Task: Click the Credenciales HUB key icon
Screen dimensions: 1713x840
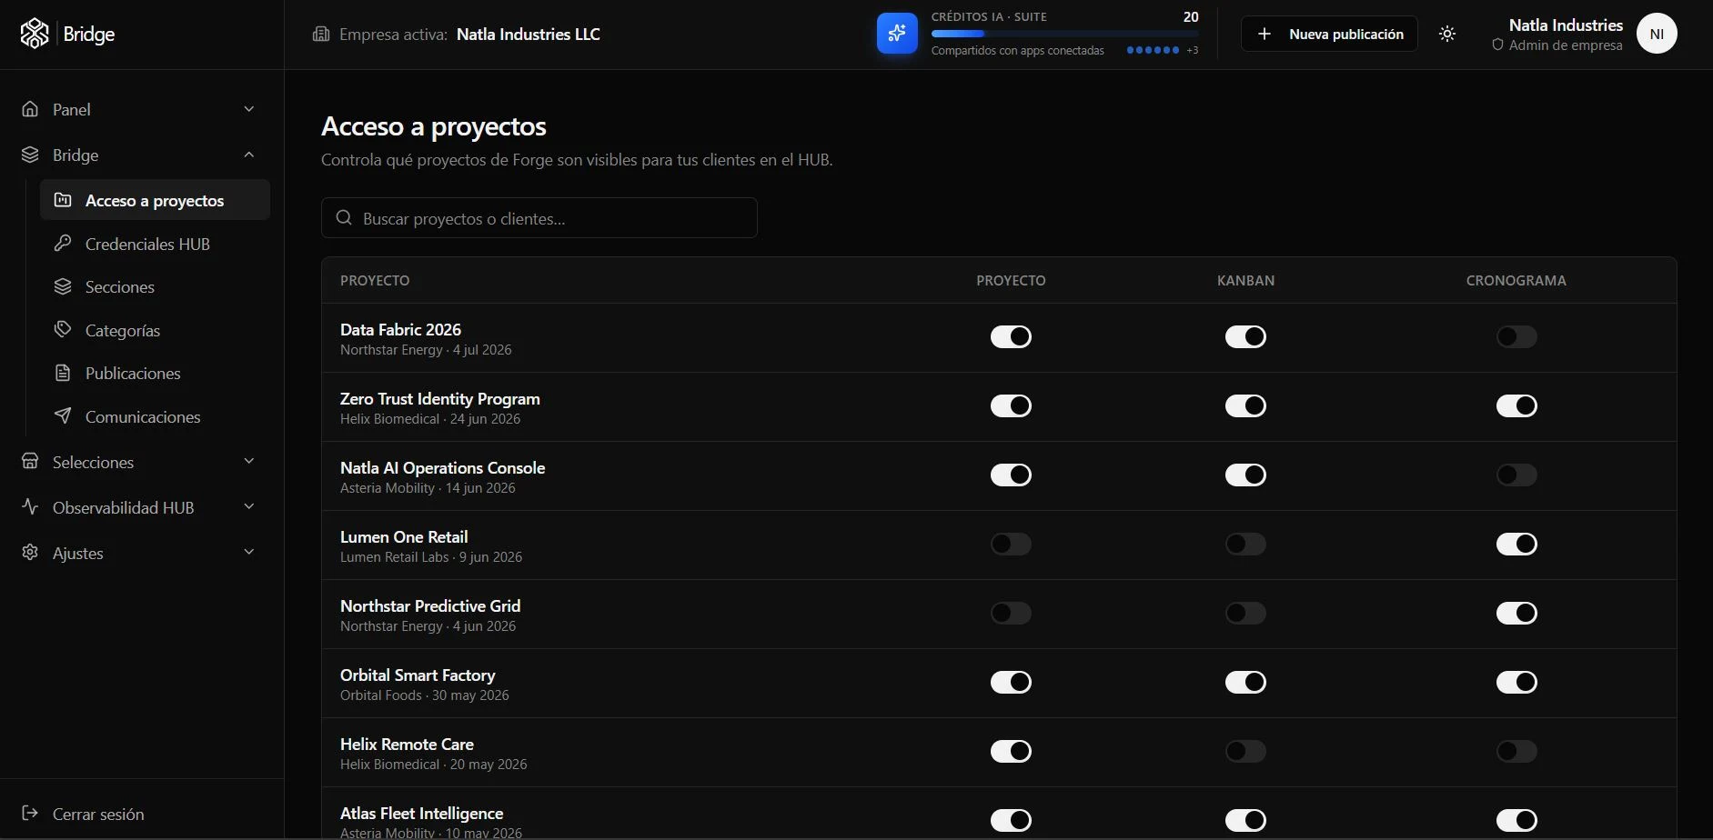Action: pos(63,244)
